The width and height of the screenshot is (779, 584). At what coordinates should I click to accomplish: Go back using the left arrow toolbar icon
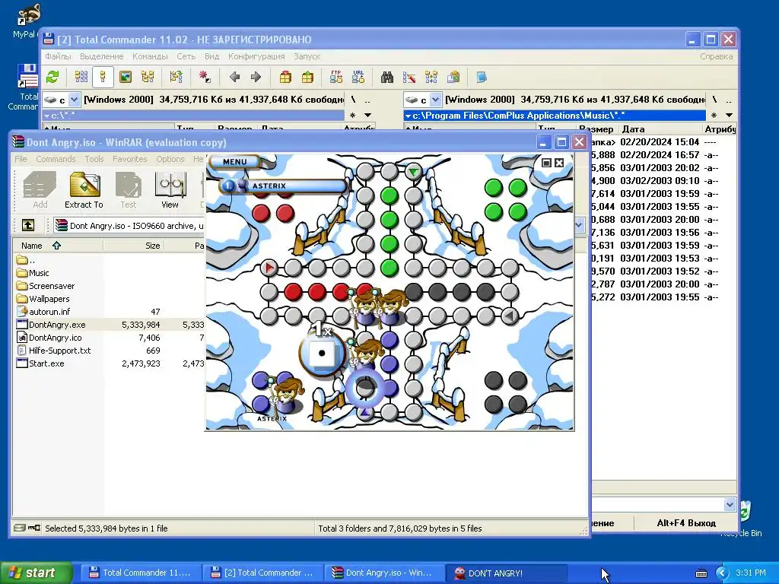234,77
